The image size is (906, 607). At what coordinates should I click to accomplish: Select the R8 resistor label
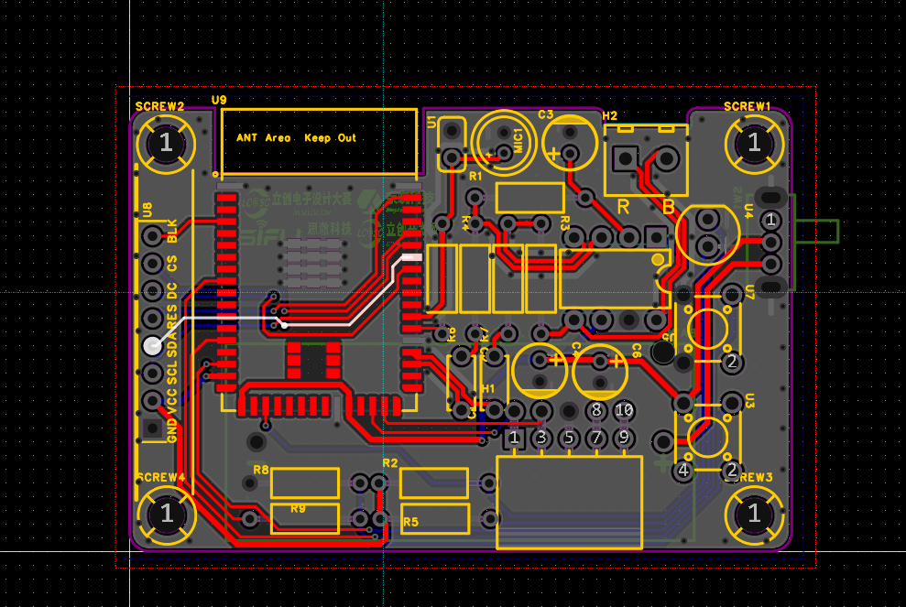click(260, 470)
